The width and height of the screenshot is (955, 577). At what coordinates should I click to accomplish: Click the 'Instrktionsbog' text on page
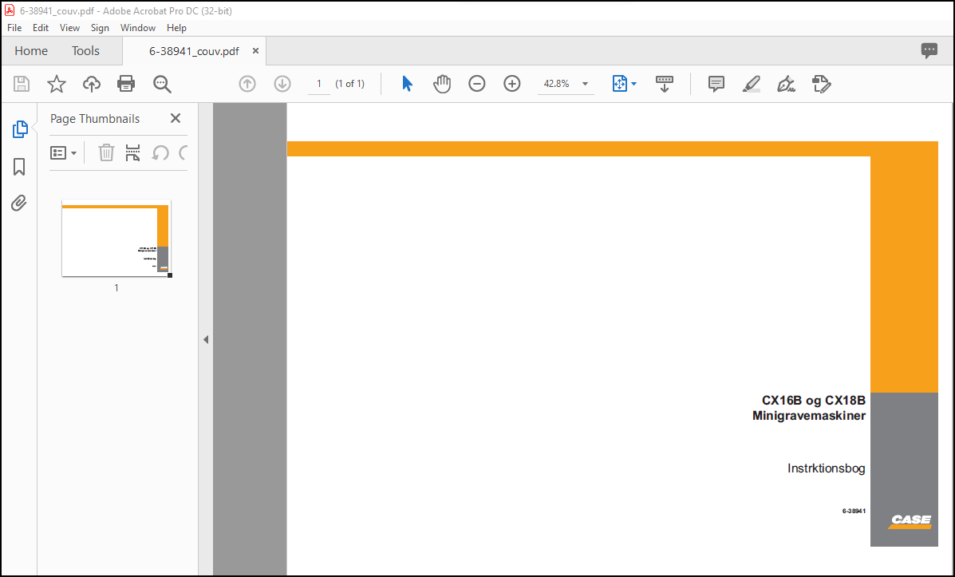826,468
